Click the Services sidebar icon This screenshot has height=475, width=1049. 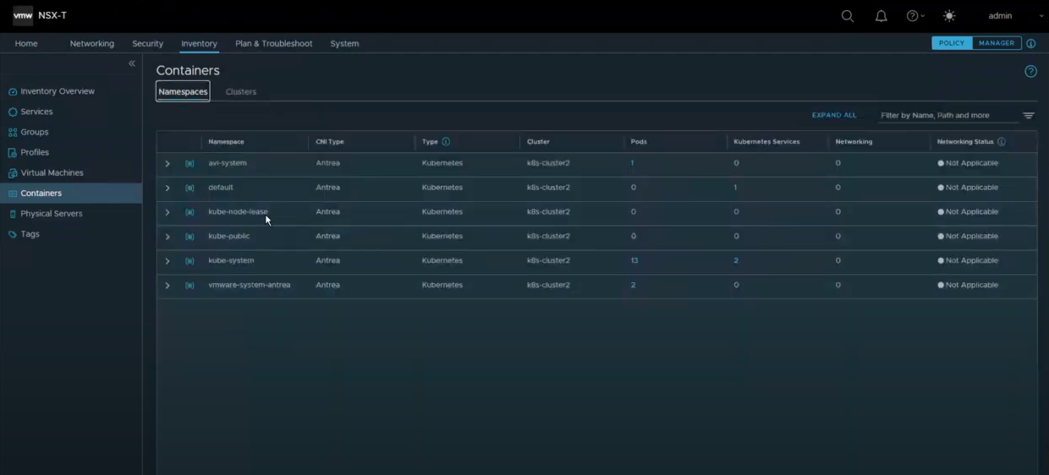tap(13, 112)
